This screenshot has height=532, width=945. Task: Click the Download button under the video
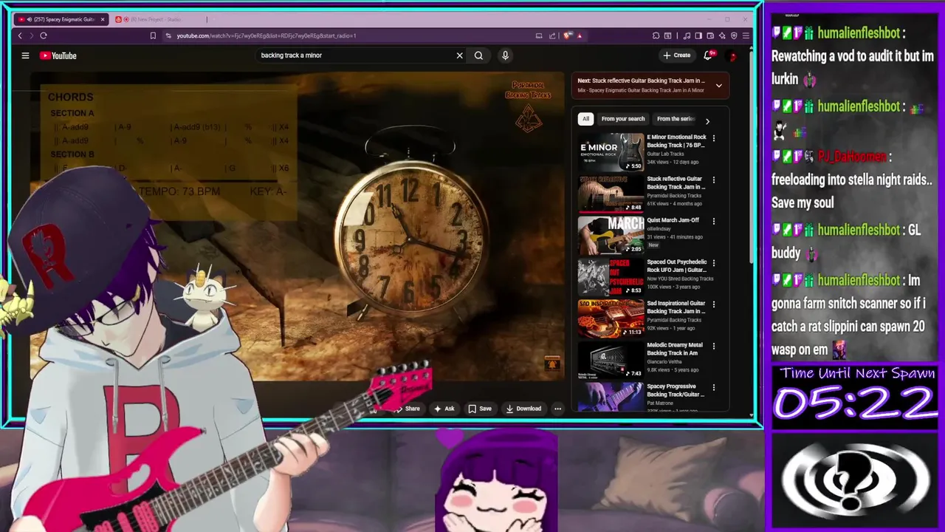(523, 409)
